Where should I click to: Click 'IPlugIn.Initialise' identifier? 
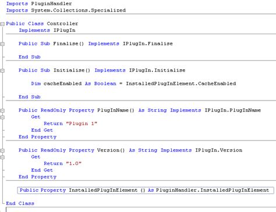point(157,70)
